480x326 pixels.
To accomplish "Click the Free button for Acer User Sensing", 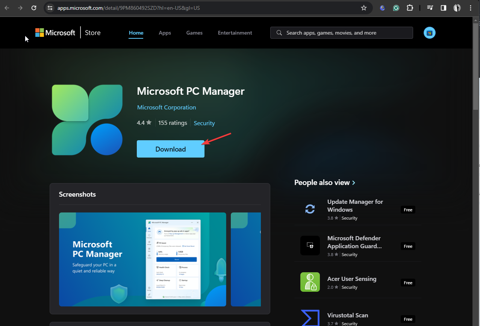I will click(408, 283).
